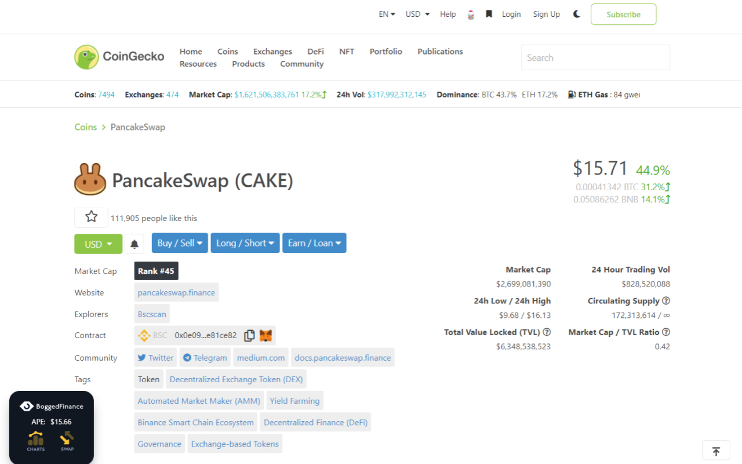Click Binance Smart Chain Ecosystem tag
This screenshot has height=464, width=742.
(196, 422)
